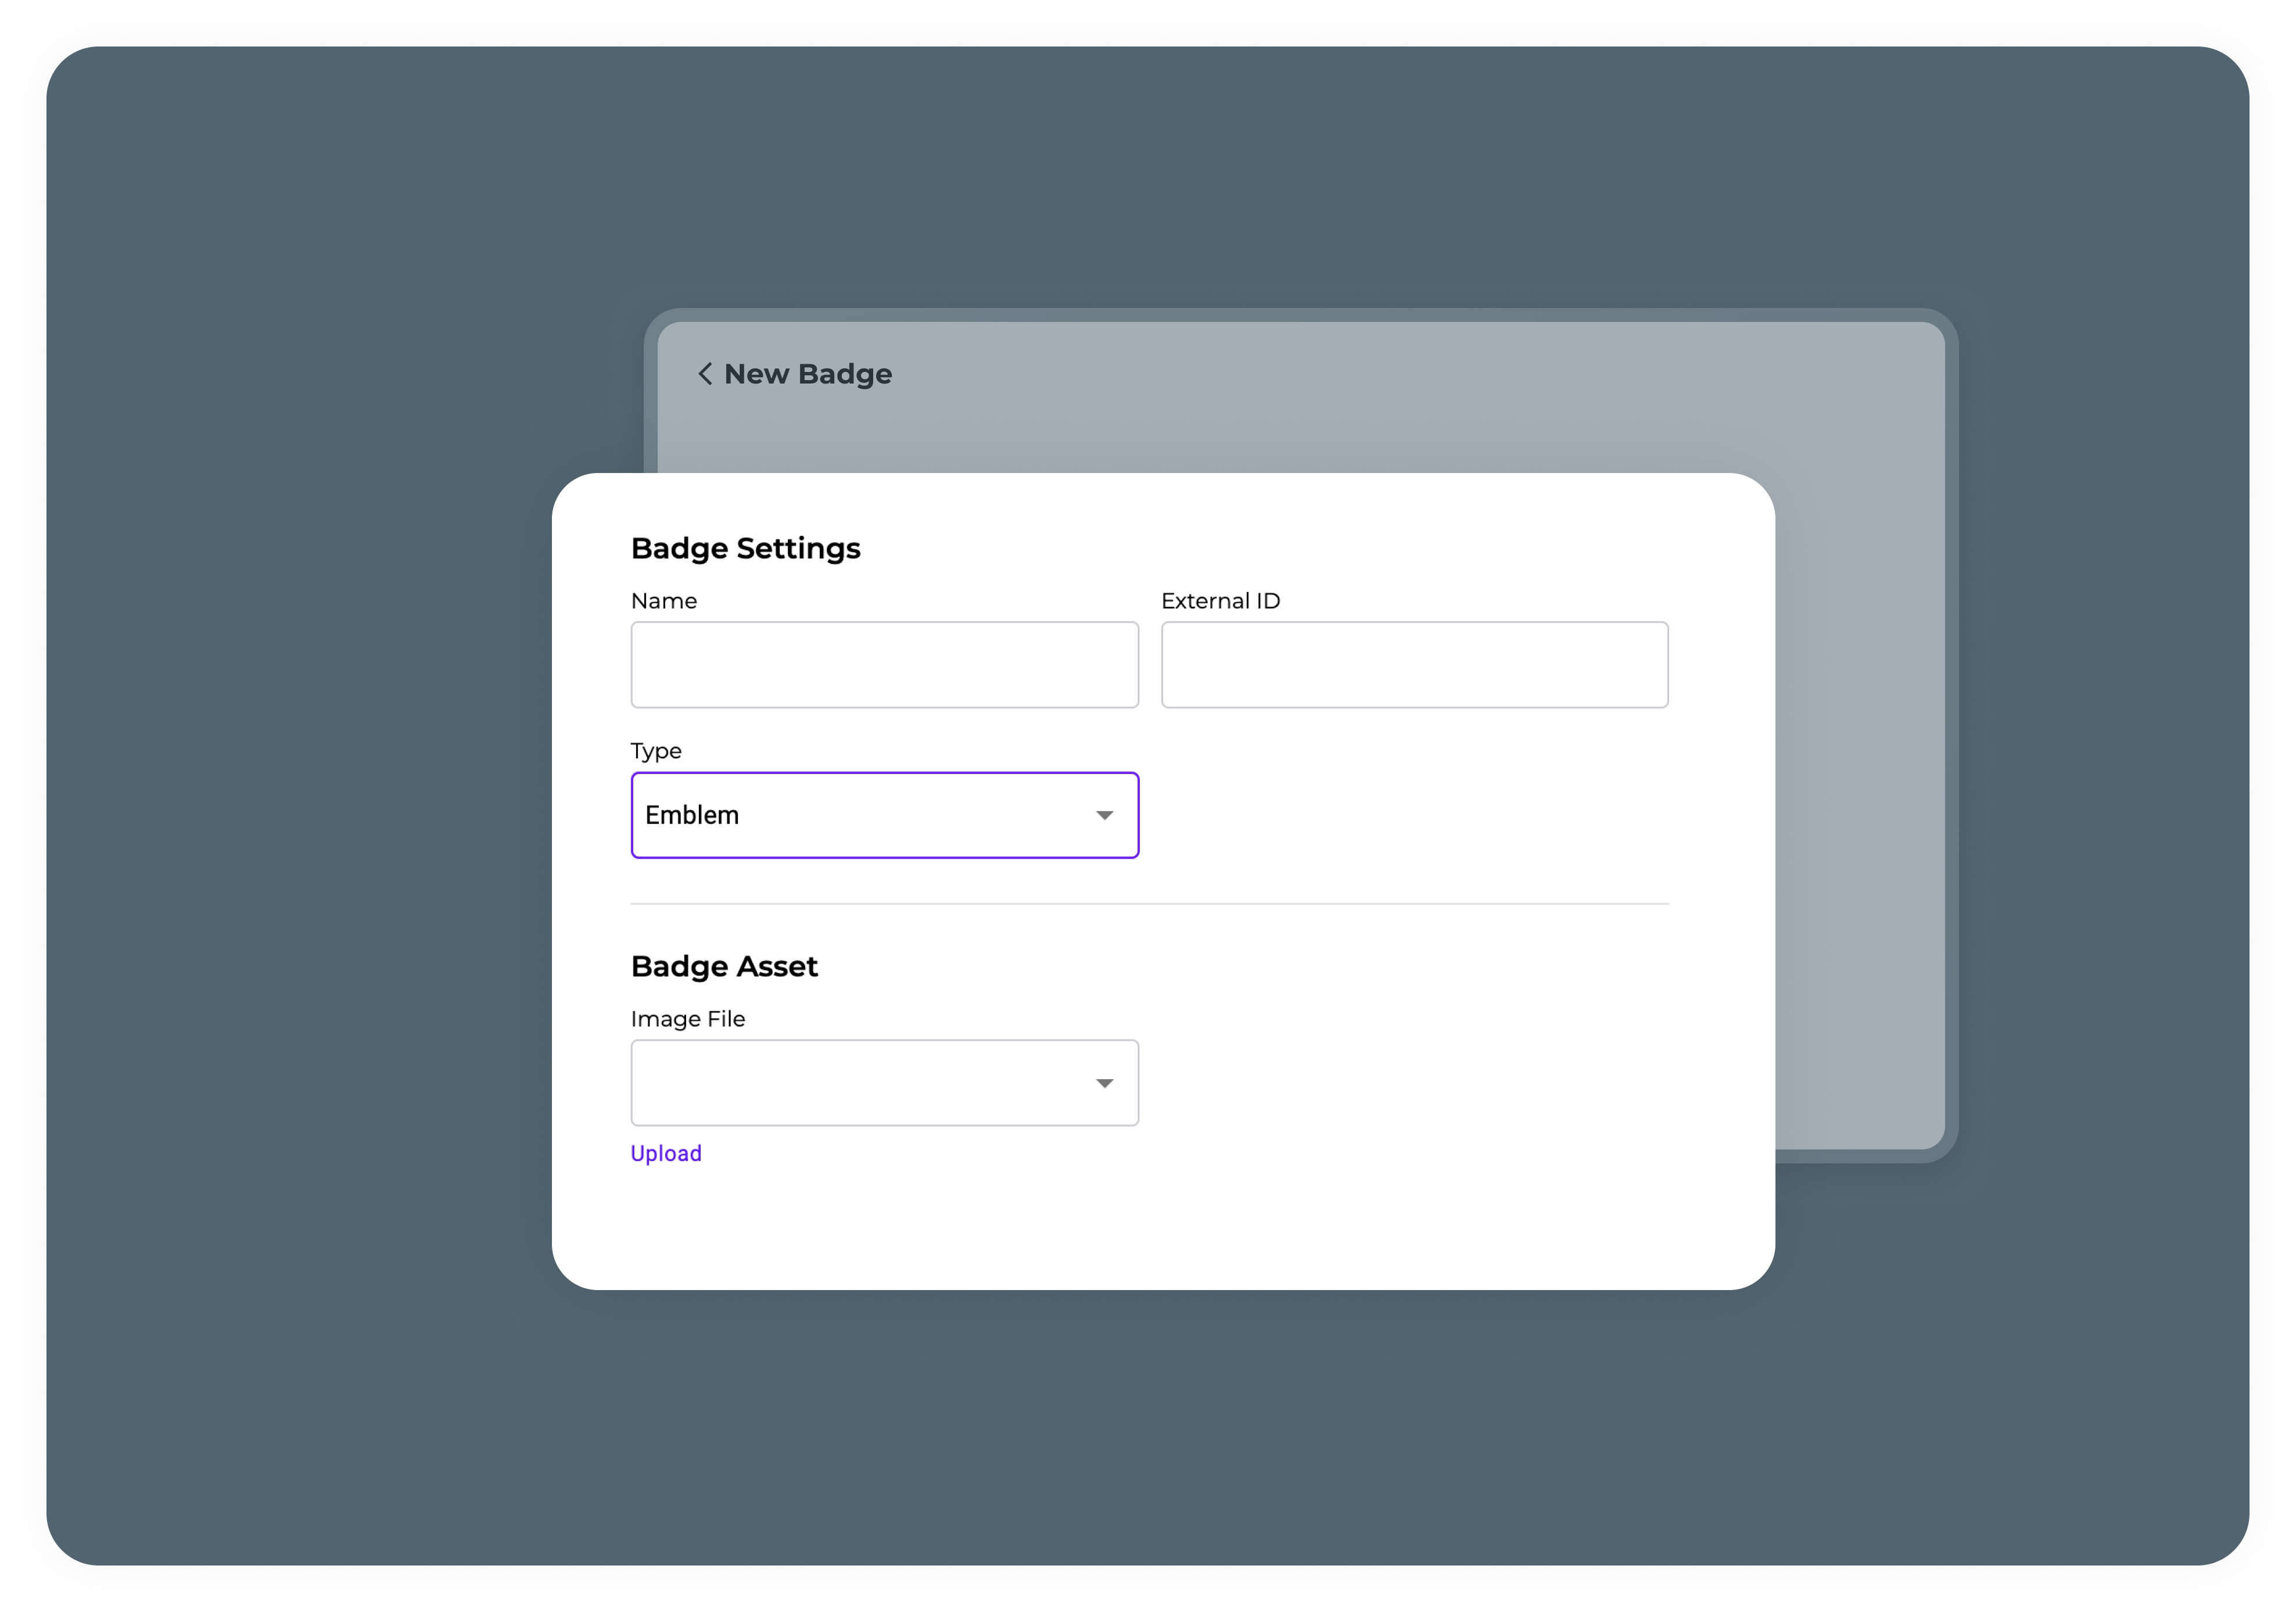Click the Badge Asset heading
Viewport: 2296px width, 1612px height.
(x=724, y=966)
